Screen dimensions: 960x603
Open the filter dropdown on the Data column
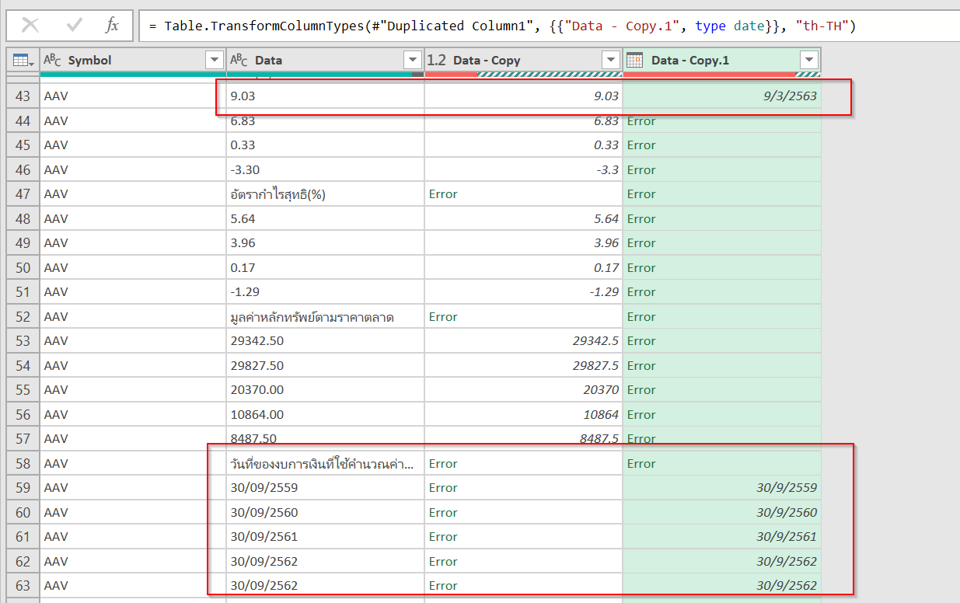click(x=411, y=60)
